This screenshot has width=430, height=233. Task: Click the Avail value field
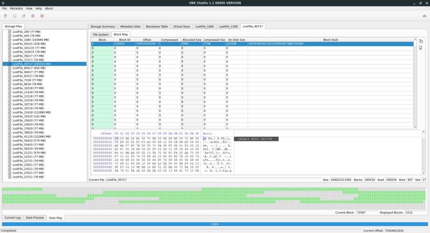pos(391,180)
